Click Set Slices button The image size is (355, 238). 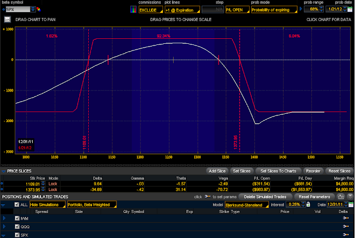(x=242, y=171)
